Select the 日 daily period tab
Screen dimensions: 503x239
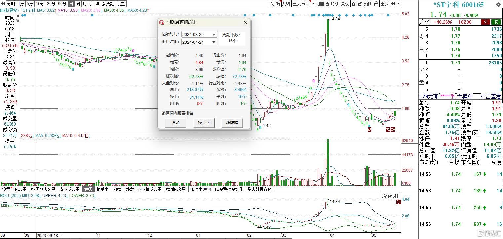(x=71, y=4)
